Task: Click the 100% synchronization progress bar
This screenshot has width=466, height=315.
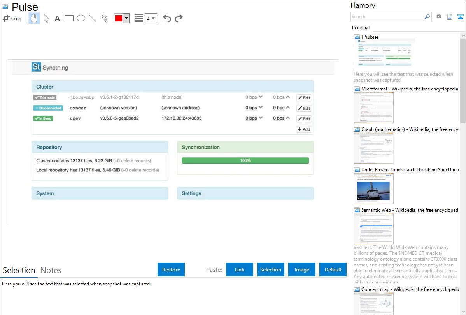Action: click(x=245, y=160)
